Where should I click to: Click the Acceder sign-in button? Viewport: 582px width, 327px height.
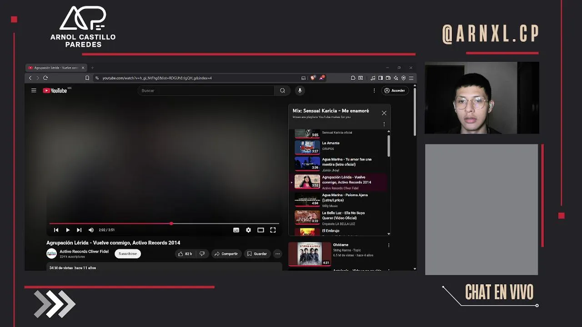pos(395,90)
